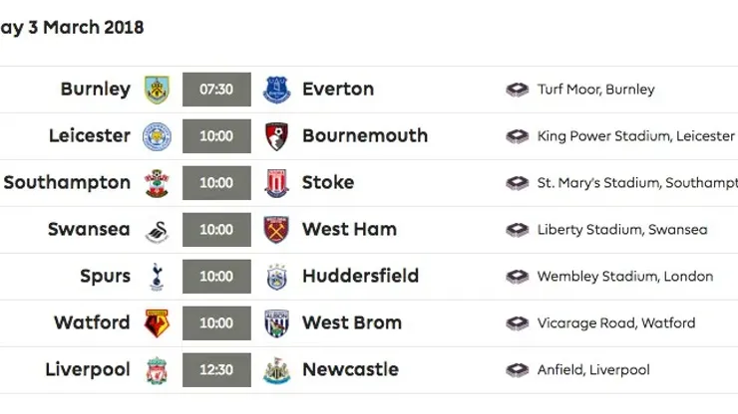Select the Leicester fox badge
The height and width of the screenshot is (414, 738).
[x=157, y=136]
